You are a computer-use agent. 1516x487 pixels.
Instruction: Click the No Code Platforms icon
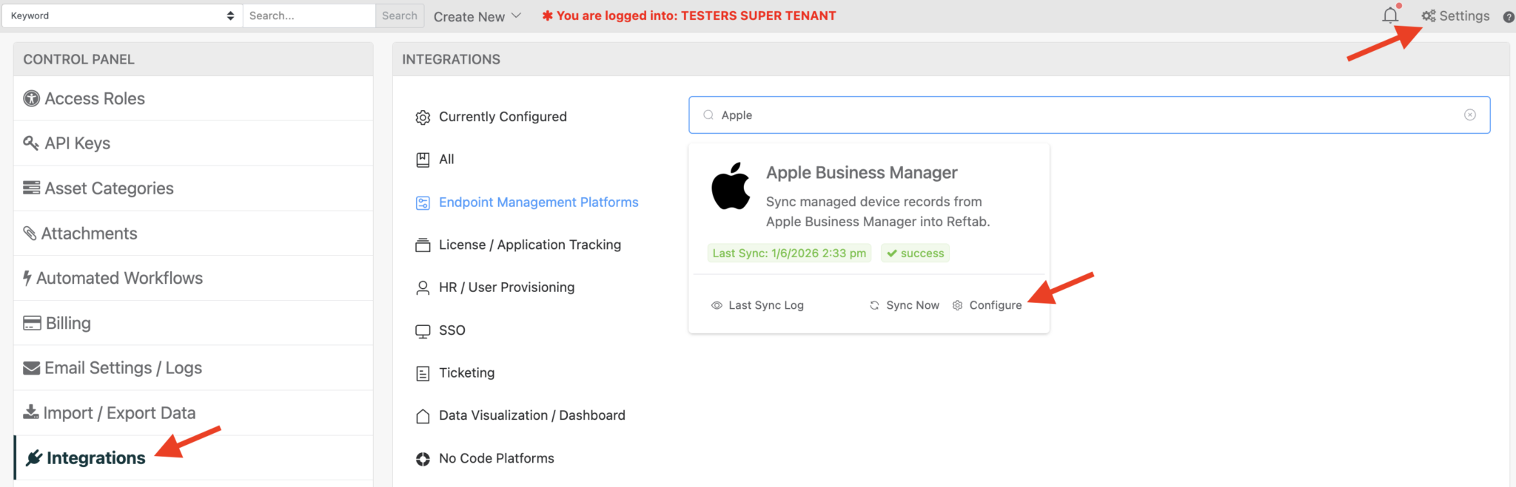[423, 459]
